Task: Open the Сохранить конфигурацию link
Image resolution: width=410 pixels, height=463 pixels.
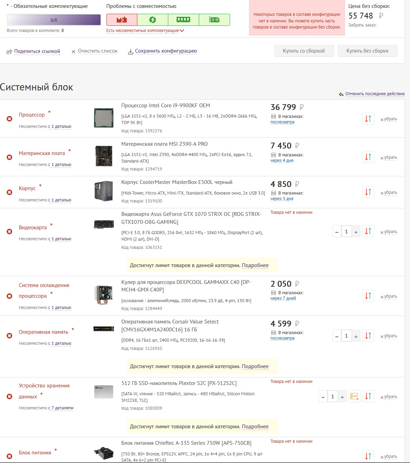Action: pyautogui.click(x=166, y=51)
